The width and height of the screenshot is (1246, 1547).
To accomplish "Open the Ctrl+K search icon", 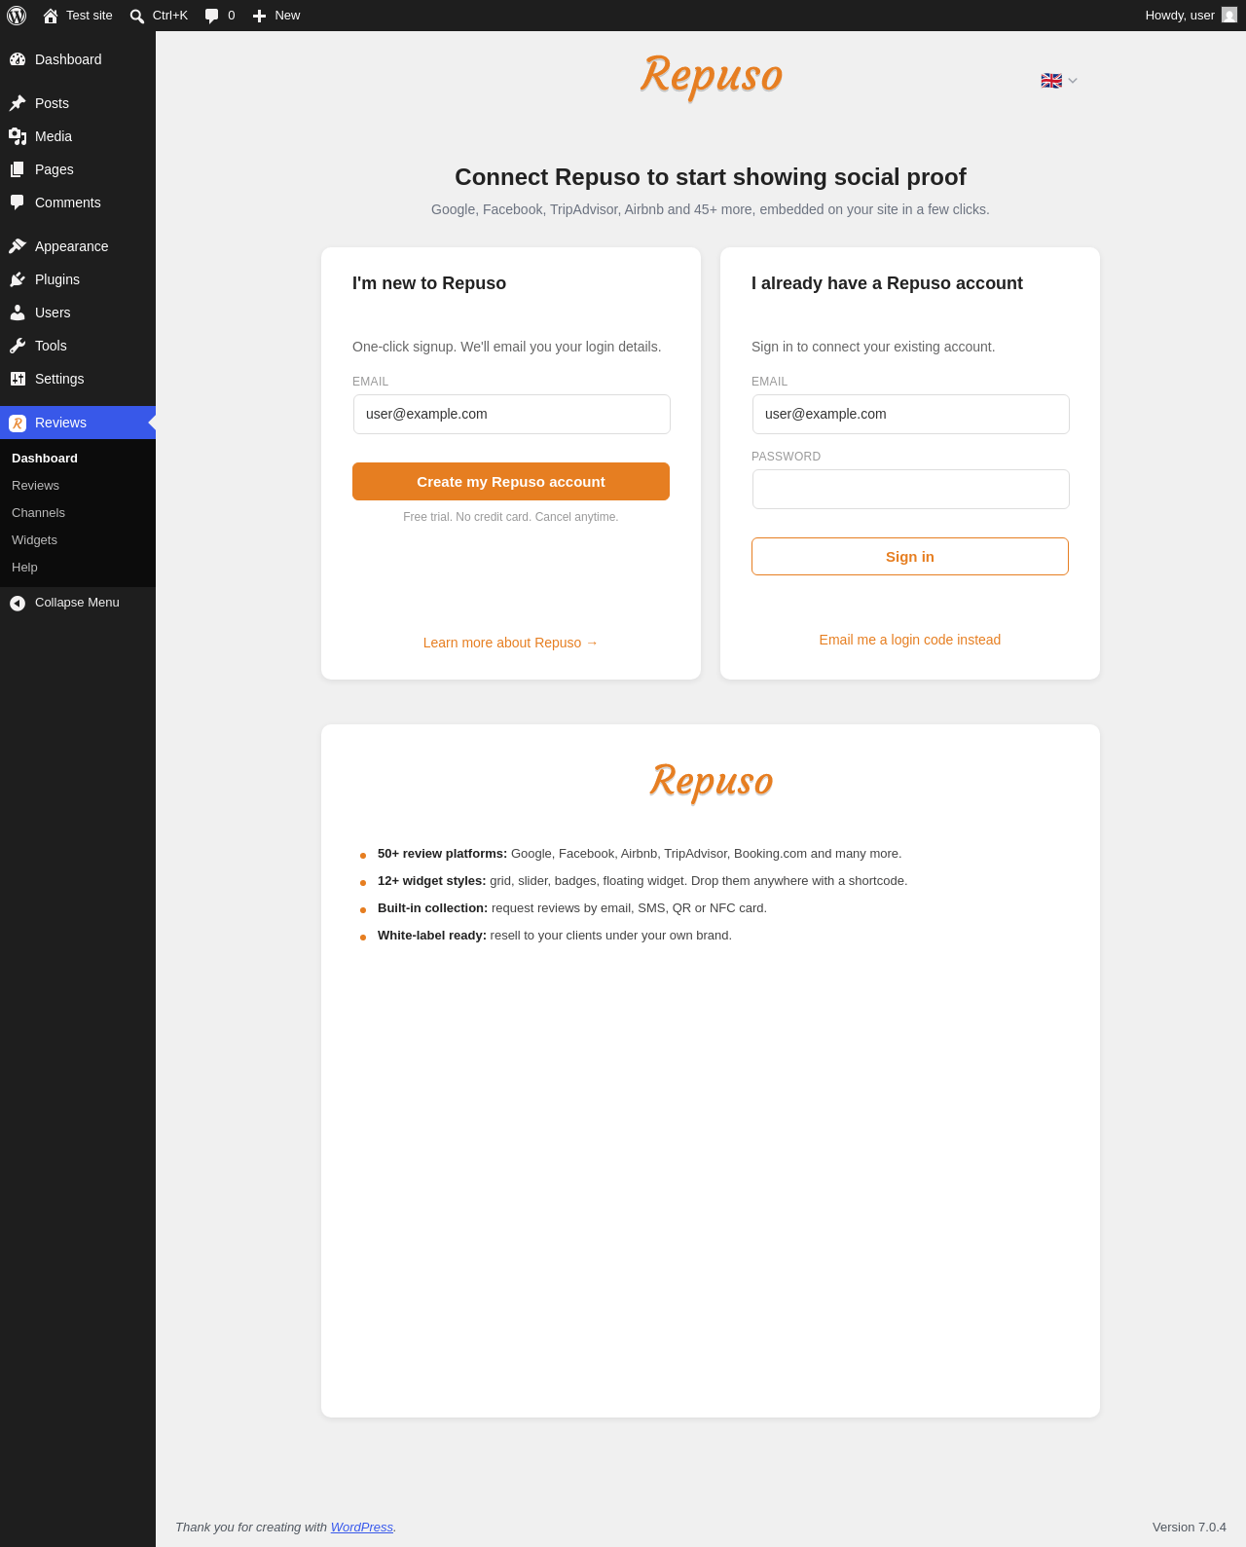I will tap(137, 16).
